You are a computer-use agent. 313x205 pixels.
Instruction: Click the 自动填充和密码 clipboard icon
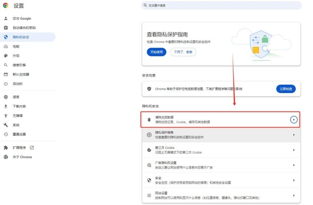(6, 28)
